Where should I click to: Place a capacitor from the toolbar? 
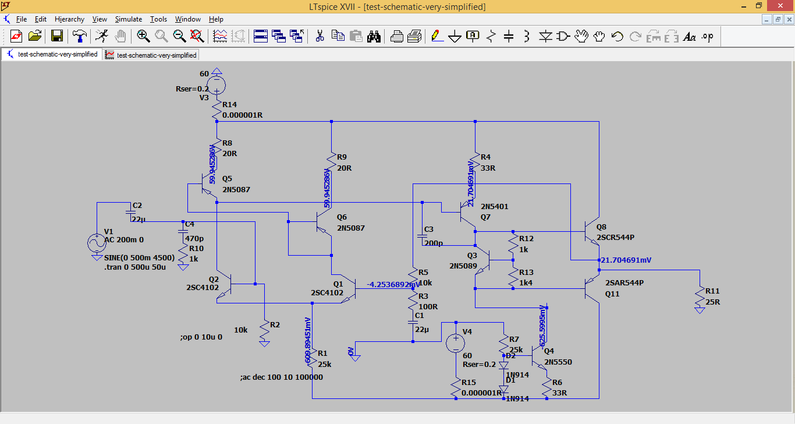coord(509,36)
